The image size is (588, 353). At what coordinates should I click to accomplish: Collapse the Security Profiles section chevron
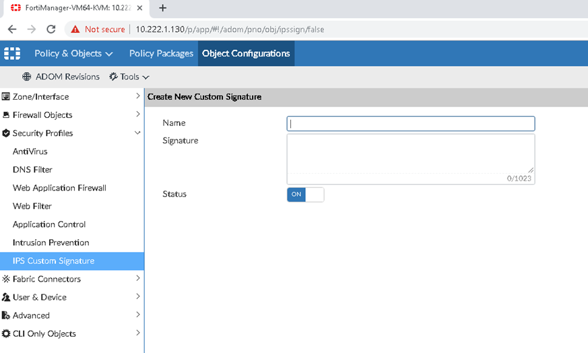coord(137,133)
